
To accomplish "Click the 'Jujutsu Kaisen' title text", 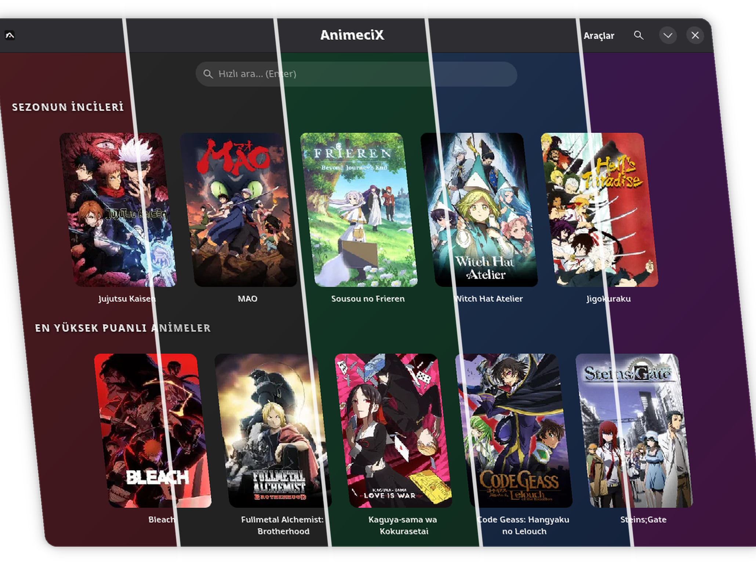I will click(127, 299).
